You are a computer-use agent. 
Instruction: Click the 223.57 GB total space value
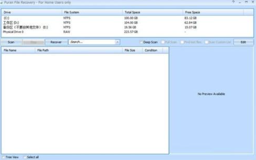(x=131, y=32)
